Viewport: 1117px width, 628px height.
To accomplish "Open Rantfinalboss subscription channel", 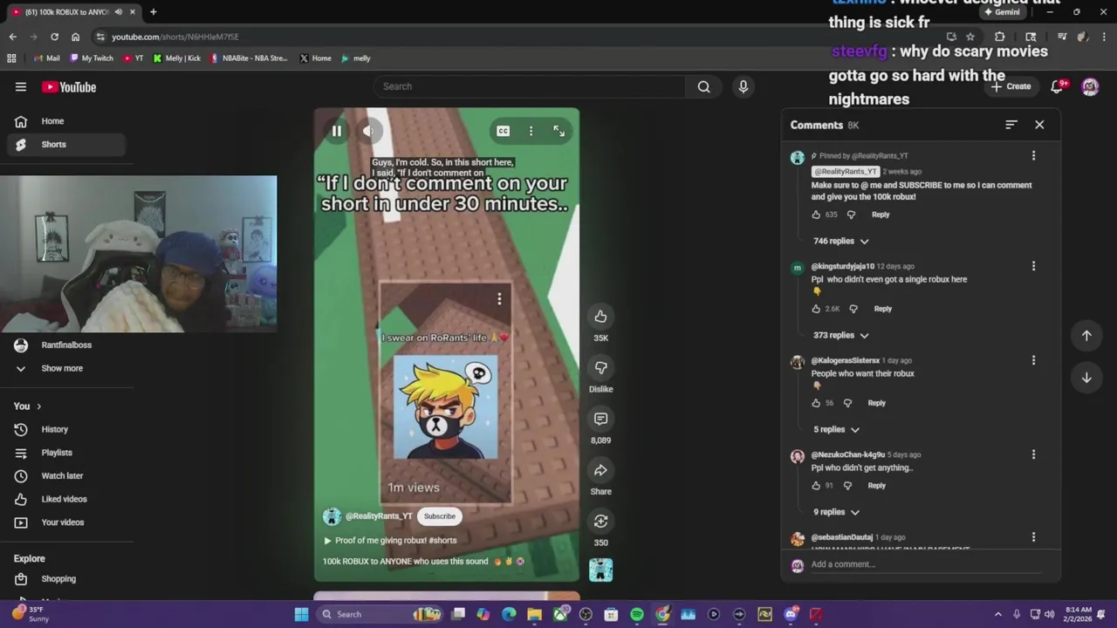I will [68, 345].
